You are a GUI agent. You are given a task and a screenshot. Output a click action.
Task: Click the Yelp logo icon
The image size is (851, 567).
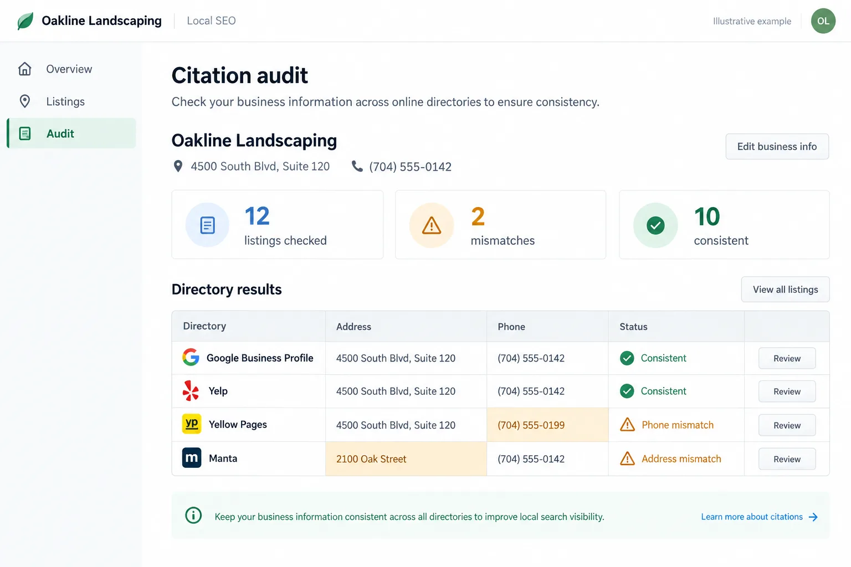(191, 391)
